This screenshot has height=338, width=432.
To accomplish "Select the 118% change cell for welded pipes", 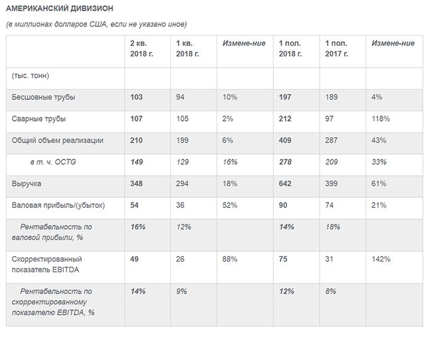I will pos(381,119).
